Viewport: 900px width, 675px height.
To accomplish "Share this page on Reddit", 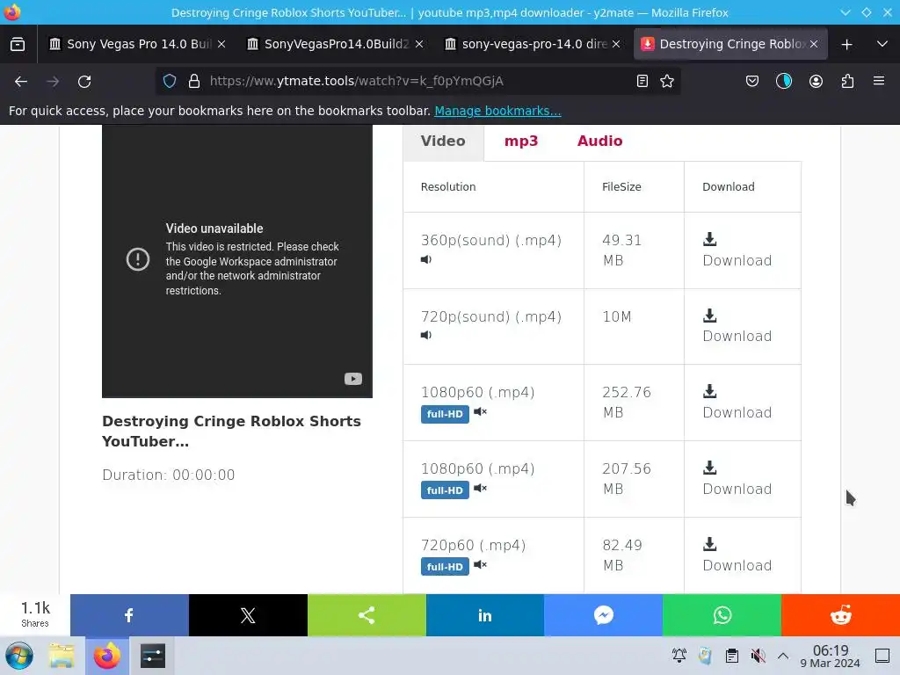I will coord(840,615).
